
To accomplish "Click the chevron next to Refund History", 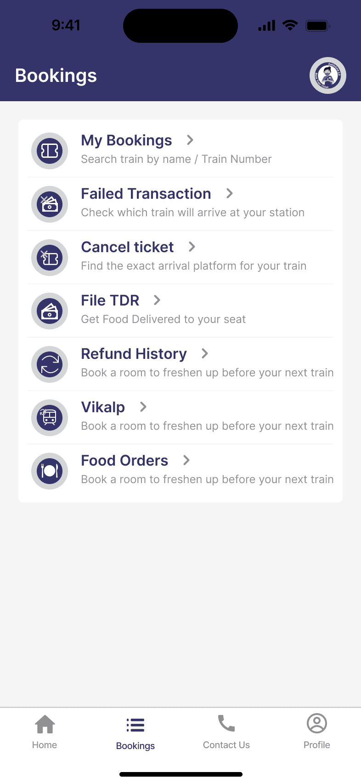I will pos(205,353).
